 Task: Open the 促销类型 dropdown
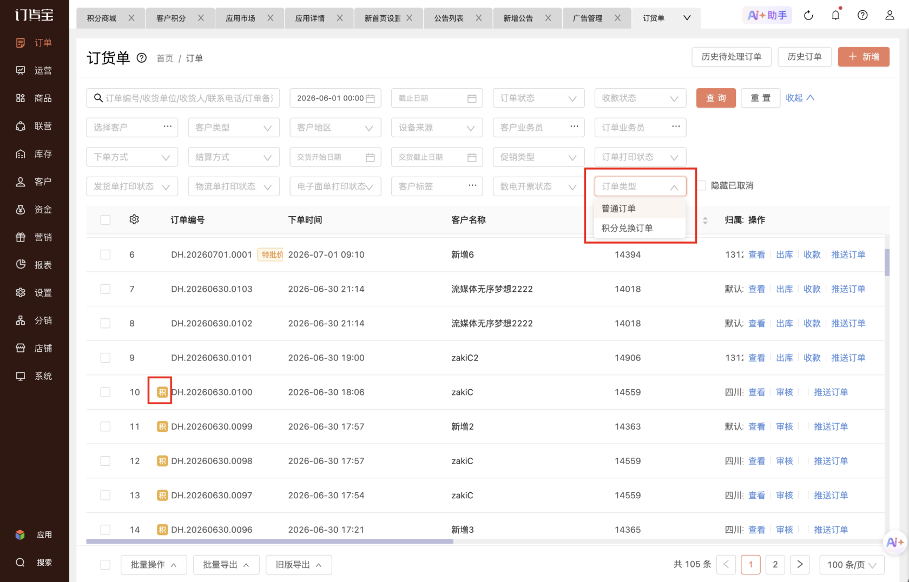click(x=538, y=157)
